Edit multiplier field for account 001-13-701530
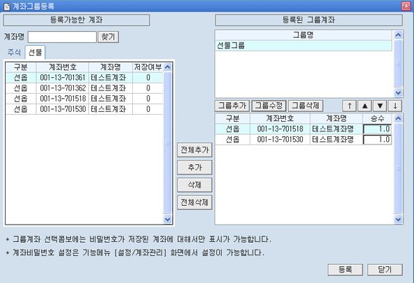 [377, 140]
